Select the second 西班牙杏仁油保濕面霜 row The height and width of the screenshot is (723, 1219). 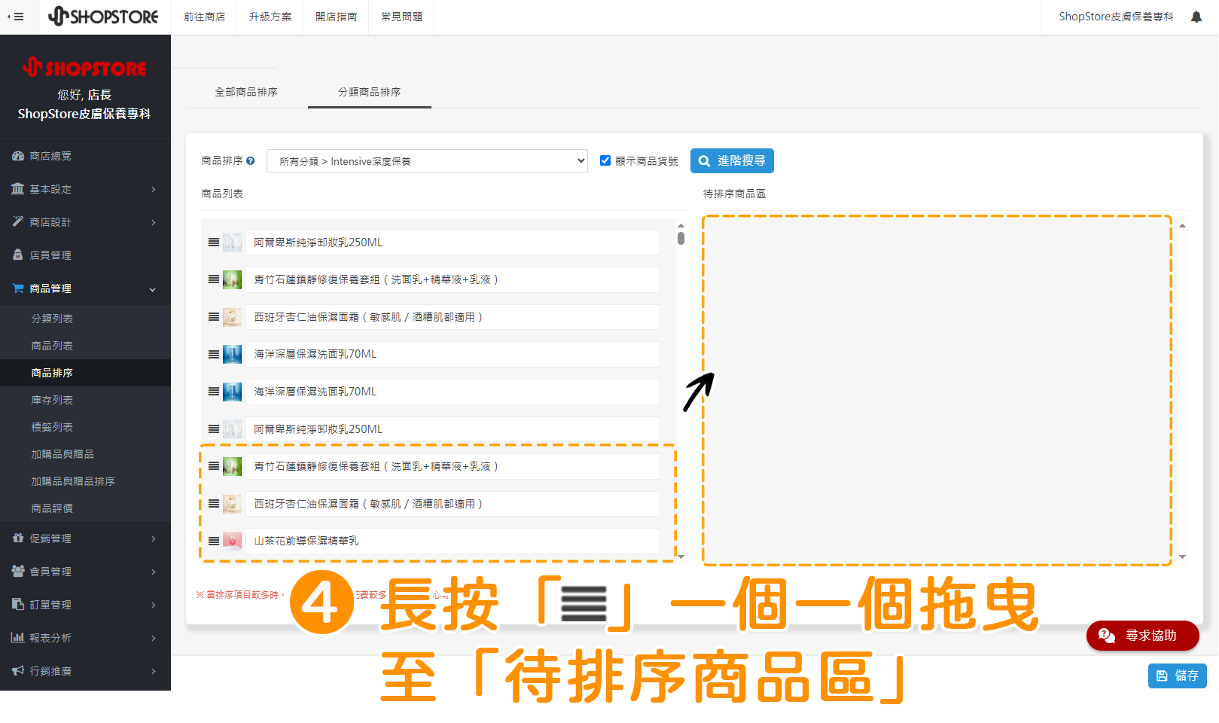point(453,504)
